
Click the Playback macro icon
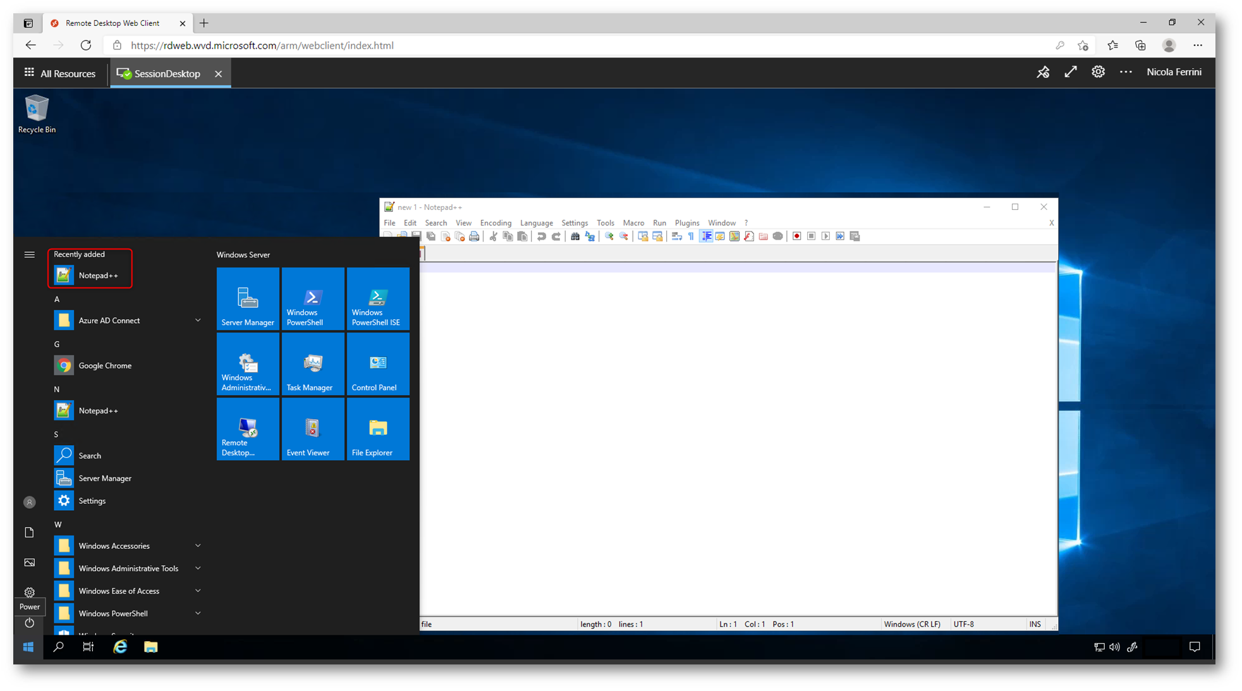825,236
